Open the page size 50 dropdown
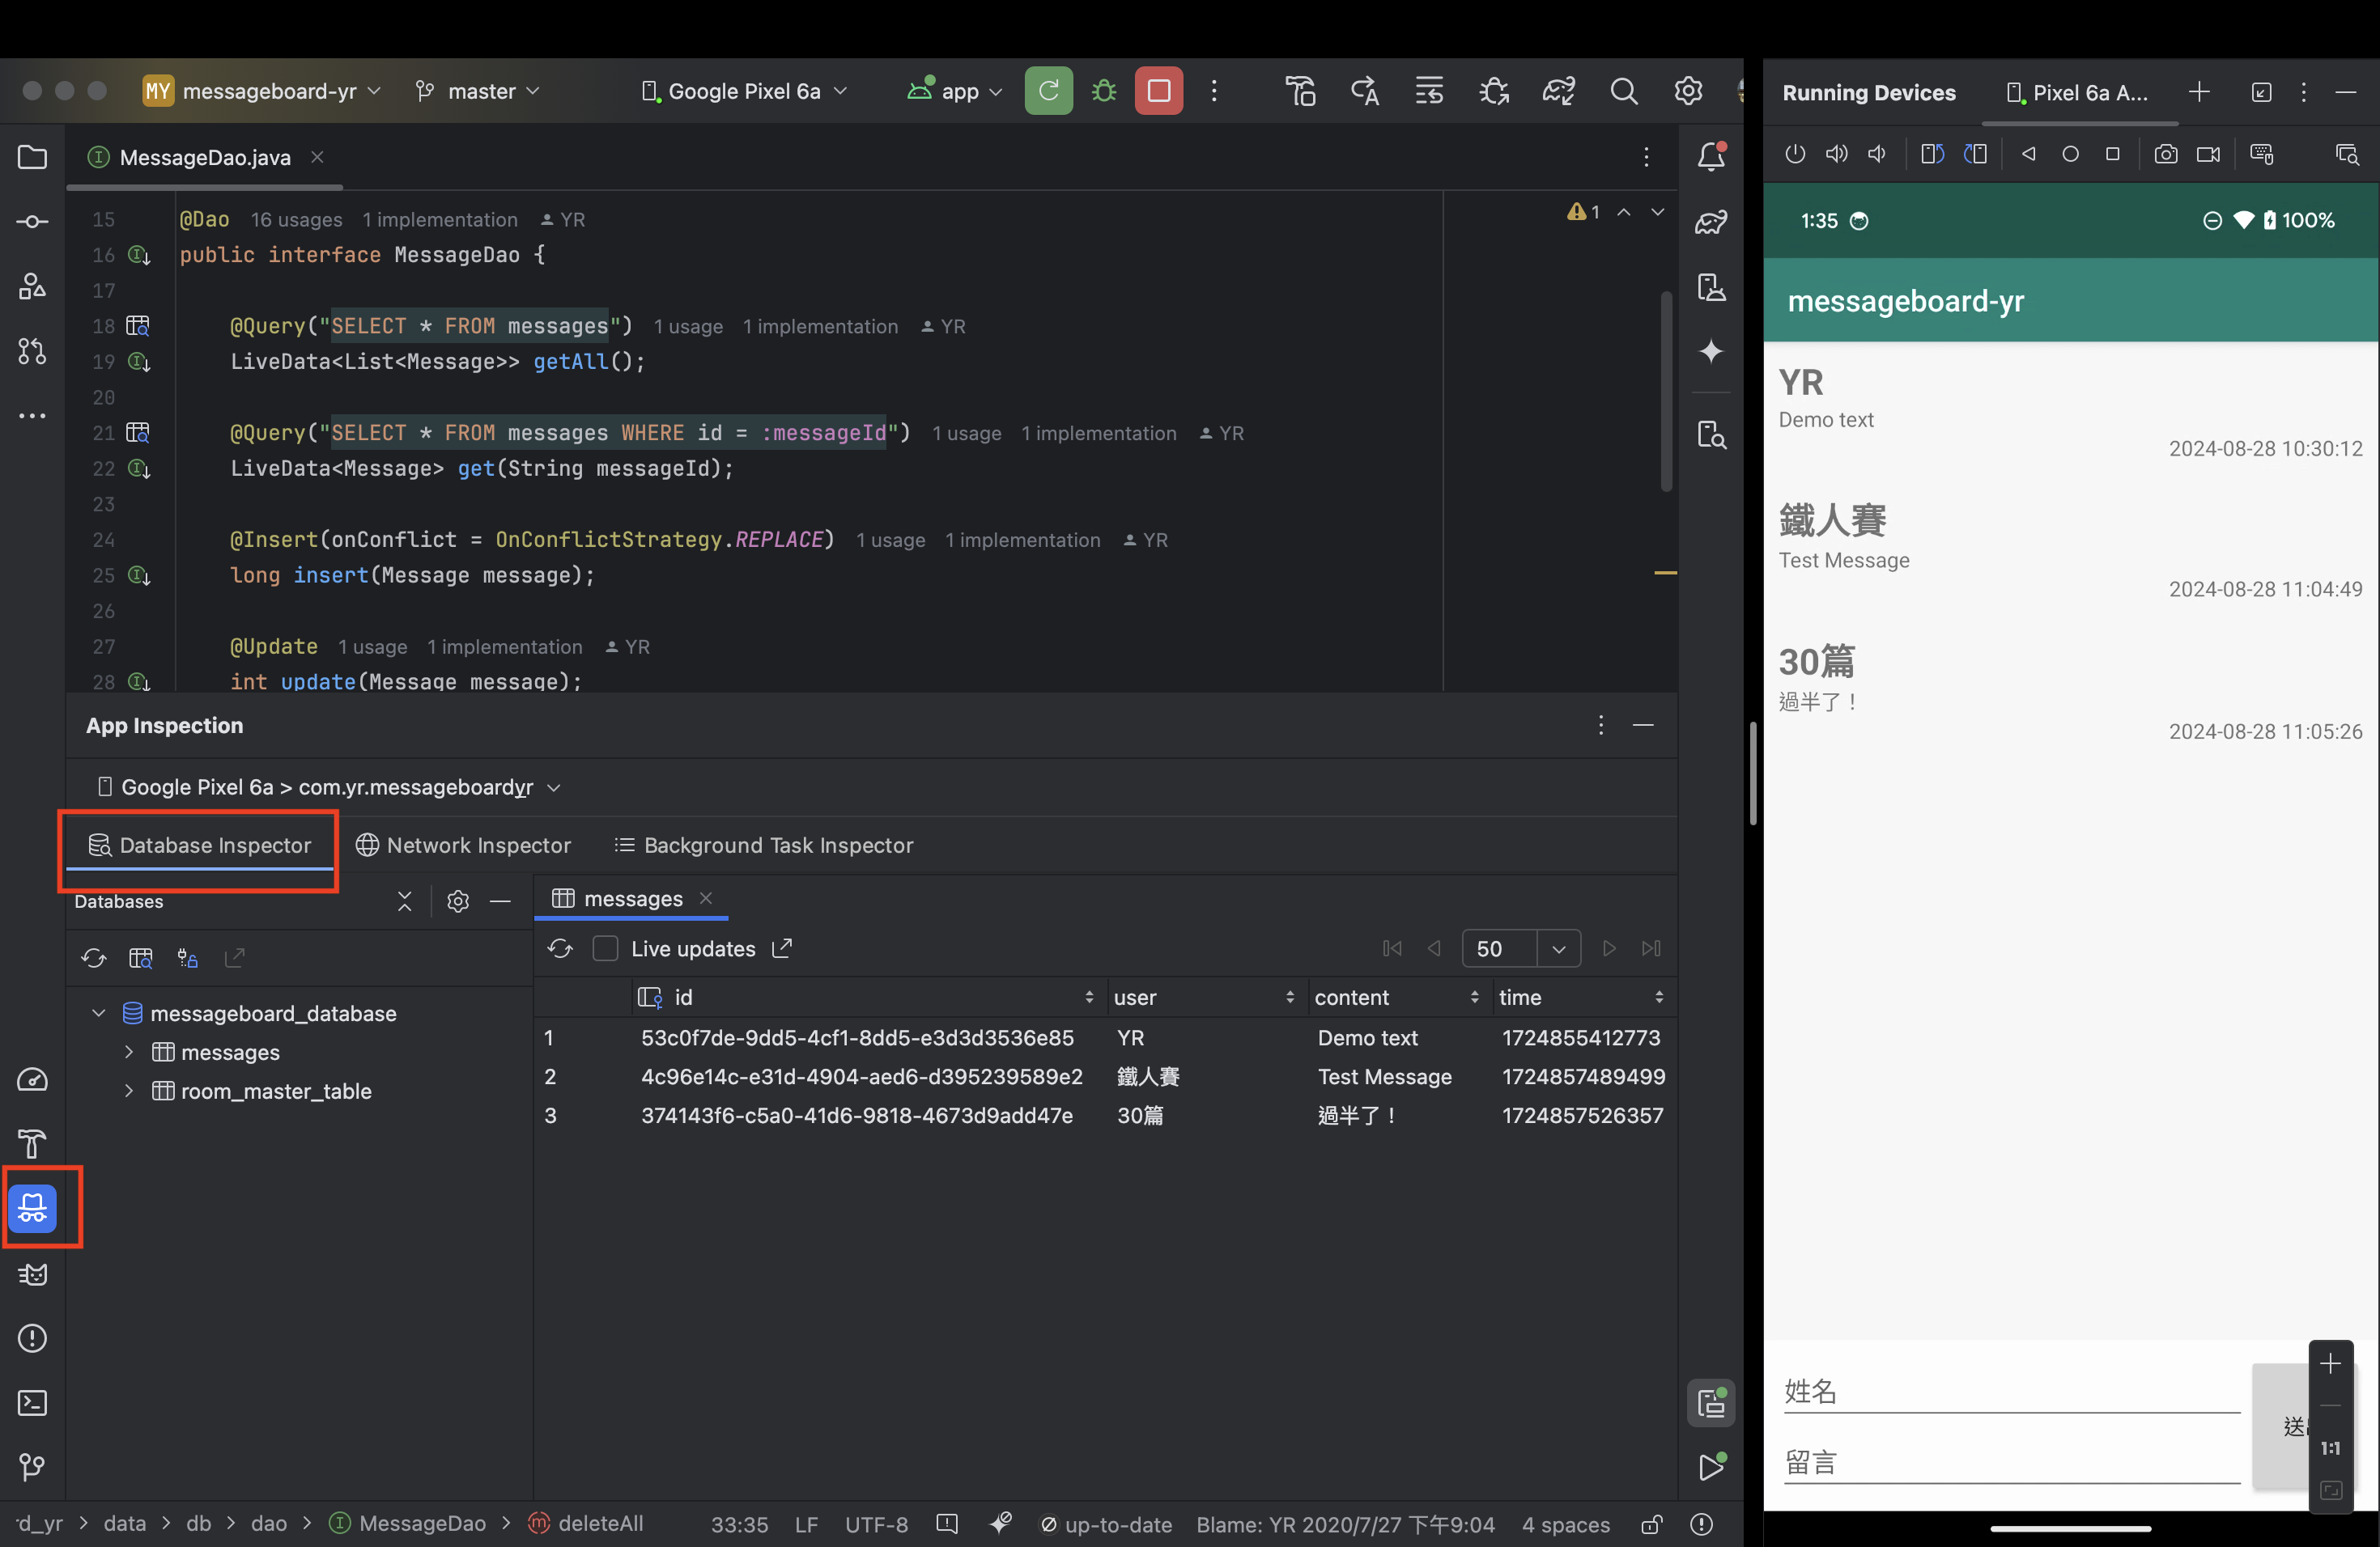This screenshot has height=1547, width=2380. click(1558, 948)
